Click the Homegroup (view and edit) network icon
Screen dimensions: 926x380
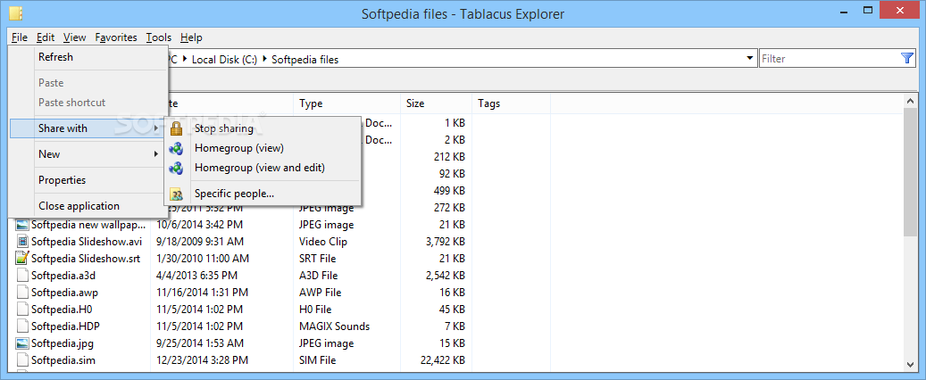tap(176, 169)
